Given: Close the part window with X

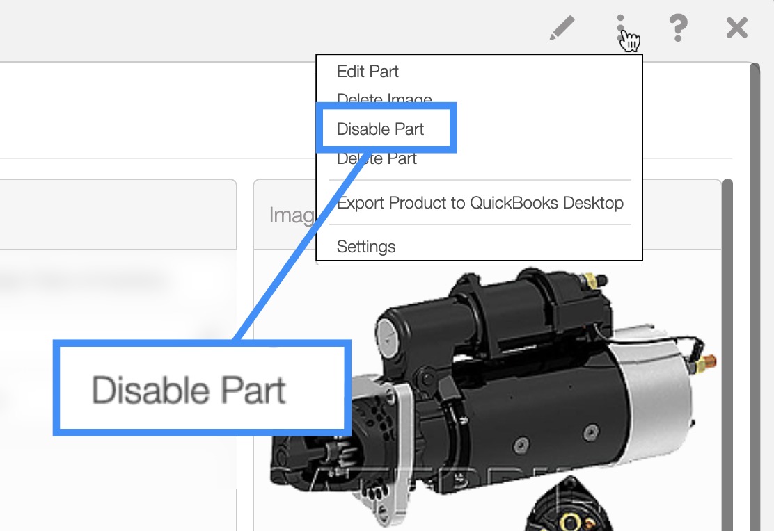Looking at the screenshot, I should [736, 28].
